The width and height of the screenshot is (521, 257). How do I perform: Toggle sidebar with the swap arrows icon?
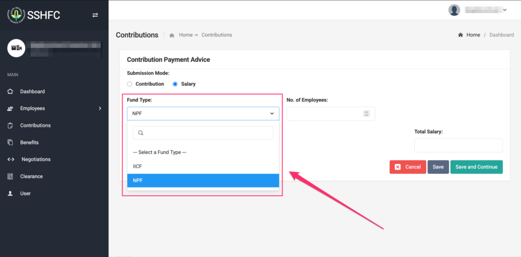tap(95, 15)
